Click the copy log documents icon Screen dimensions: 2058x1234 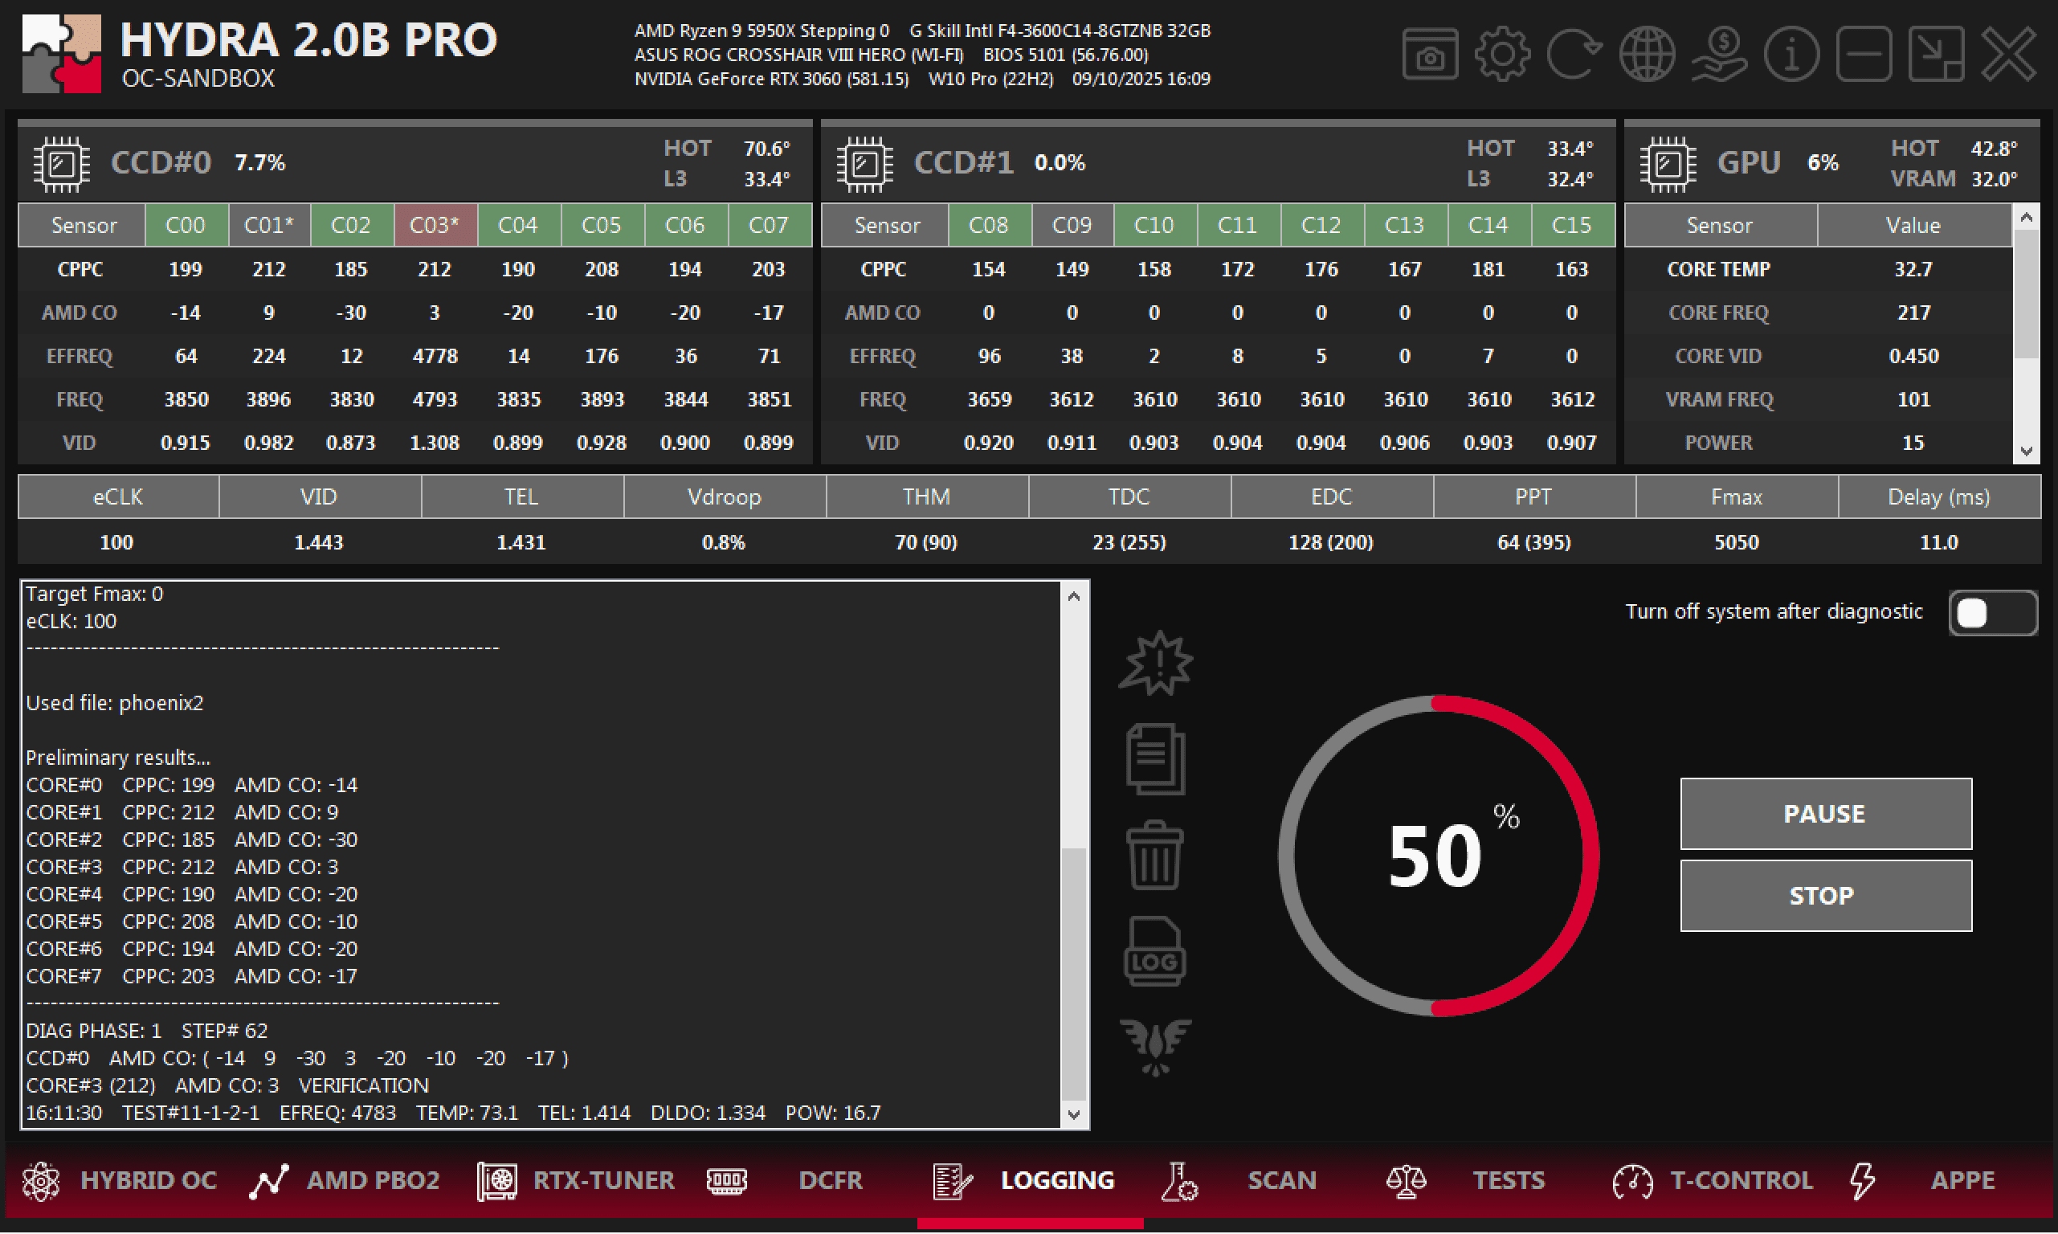click(1154, 759)
